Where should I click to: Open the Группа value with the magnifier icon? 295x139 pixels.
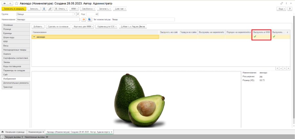[78, 14]
